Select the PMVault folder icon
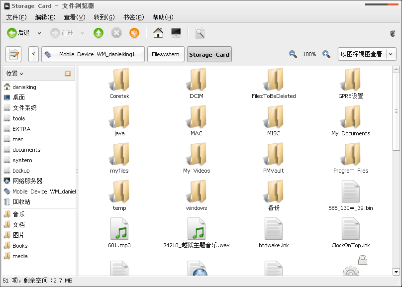Screen dimensions: 402x287 click(274, 155)
